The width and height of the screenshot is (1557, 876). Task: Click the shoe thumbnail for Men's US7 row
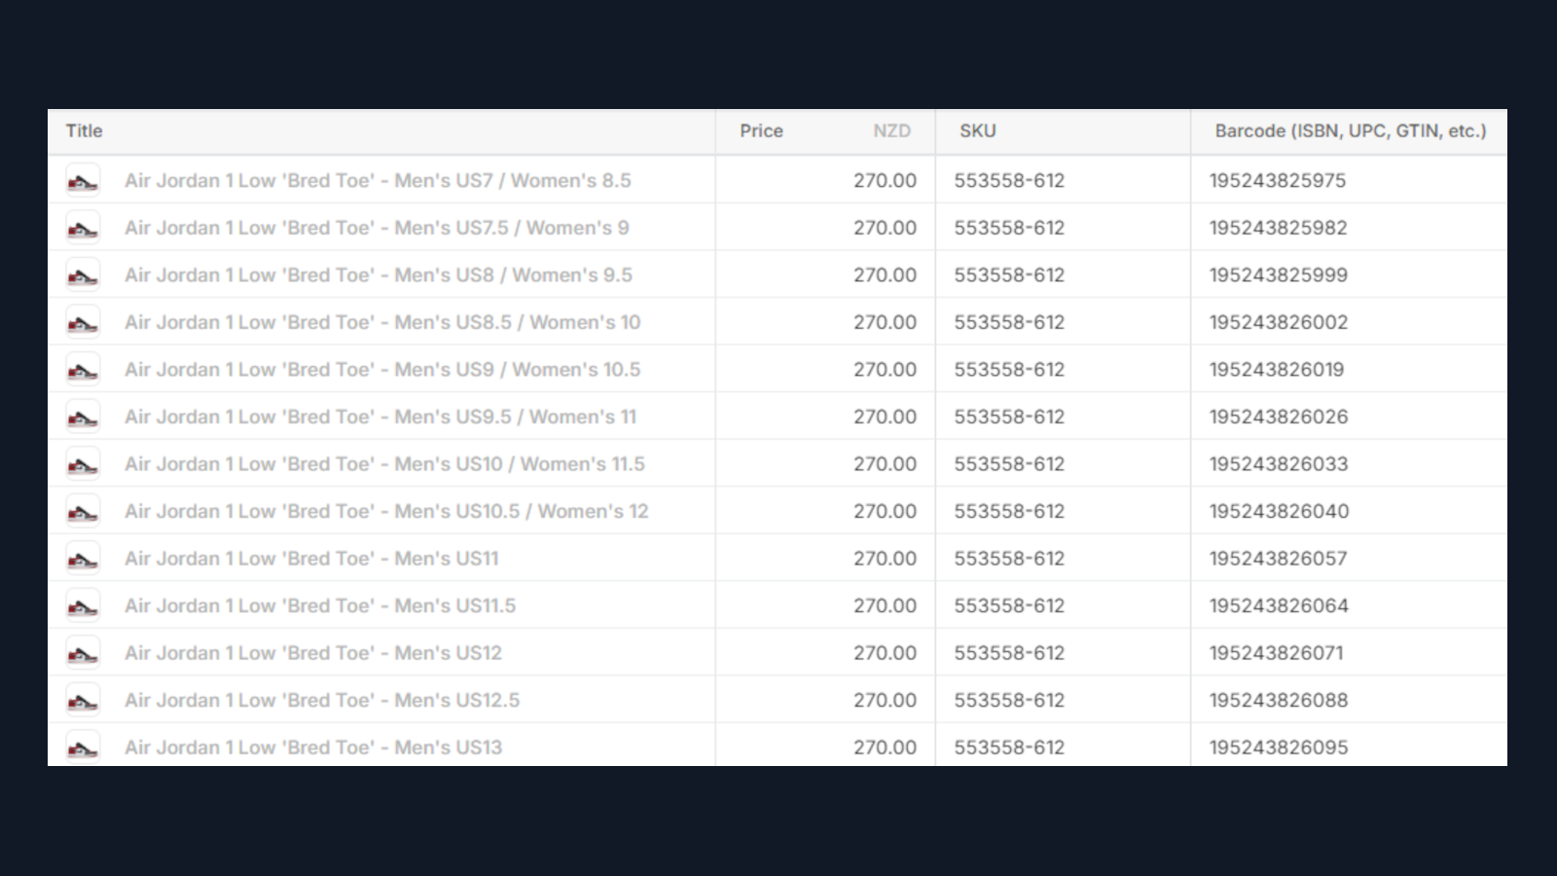point(83,180)
